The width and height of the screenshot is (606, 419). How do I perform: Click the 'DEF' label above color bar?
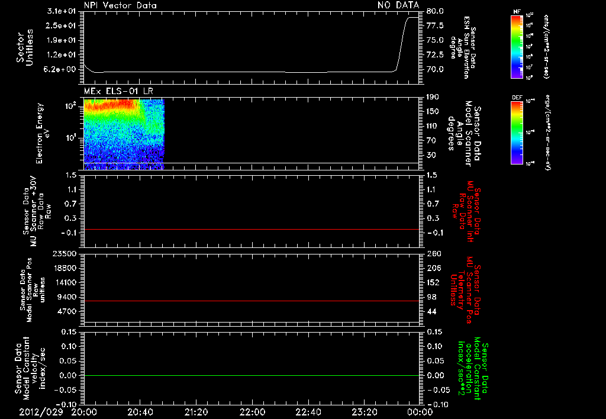517,98
